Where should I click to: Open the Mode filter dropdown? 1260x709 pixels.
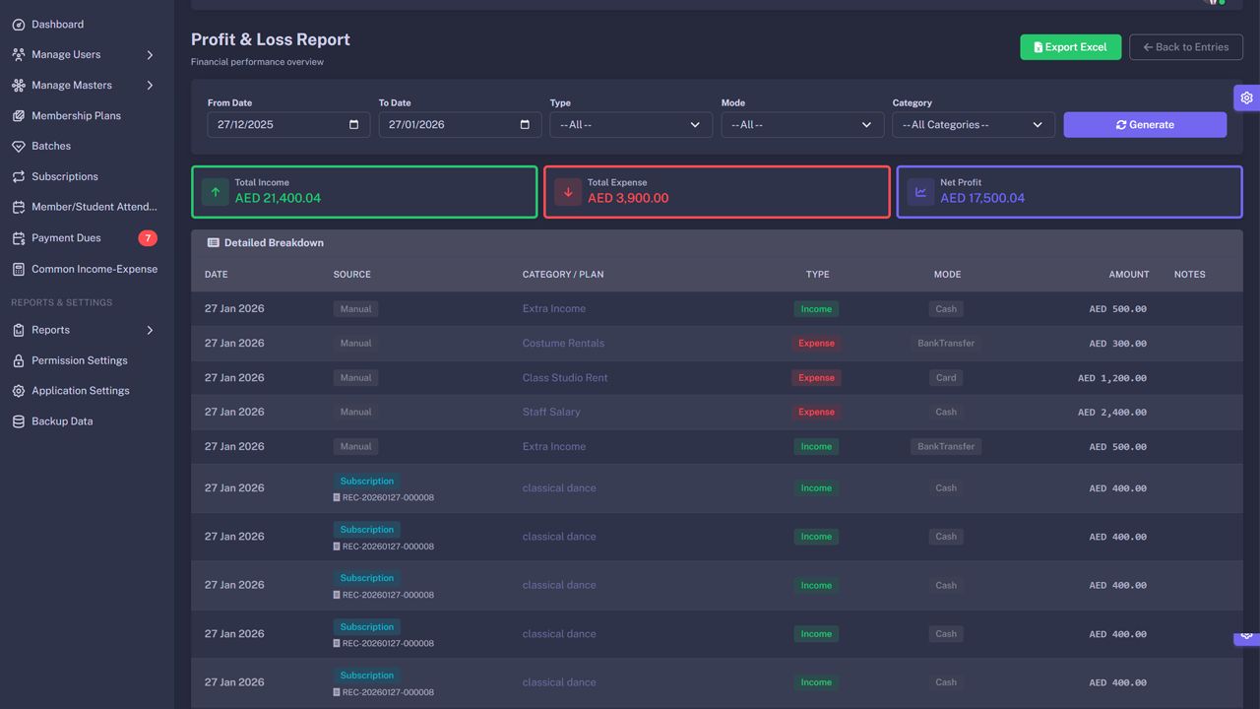tap(801, 125)
